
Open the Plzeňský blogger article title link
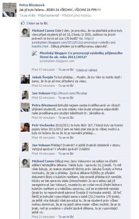point(81,55)
